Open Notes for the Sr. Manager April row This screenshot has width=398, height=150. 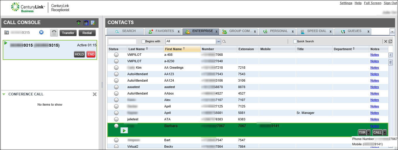[375, 113]
